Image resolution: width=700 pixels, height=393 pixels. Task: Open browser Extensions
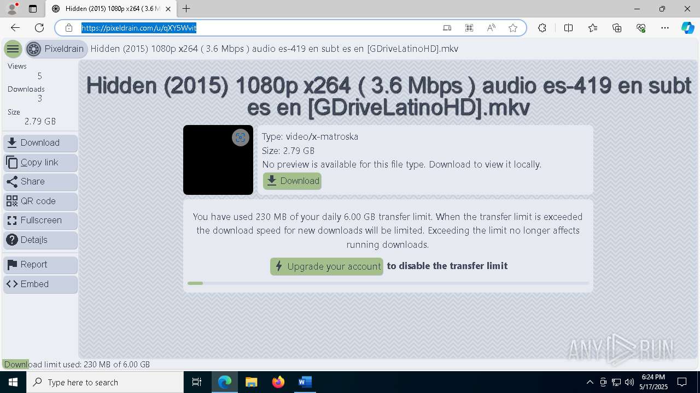click(x=542, y=28)
